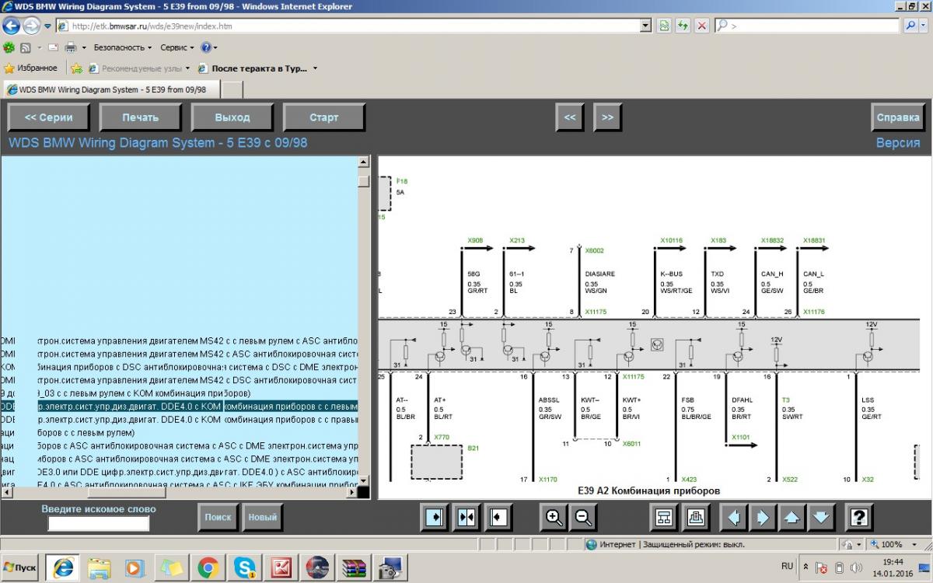Open the Сервис menu

[x=178, y=47]
